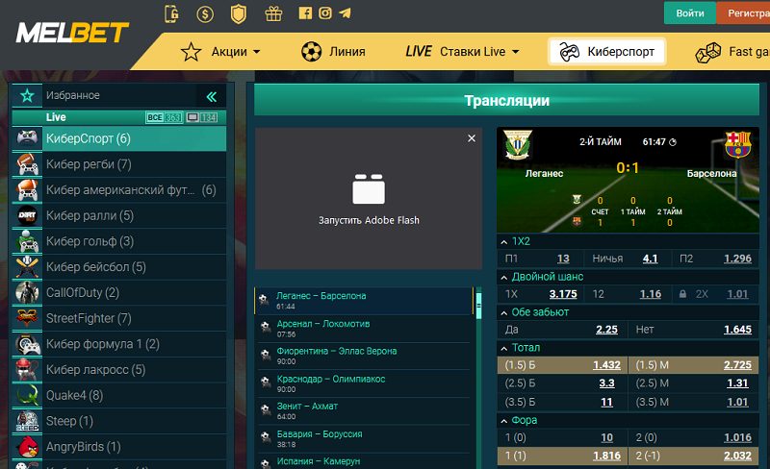Click the shield icon in top bar
The height and width of the screenshot is (469, 770).
(x=239, y=13)
